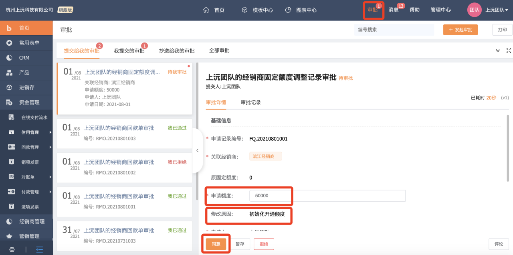
Task: Collapse the left sidebar with the collapse icon
Action: coord(39,249)
